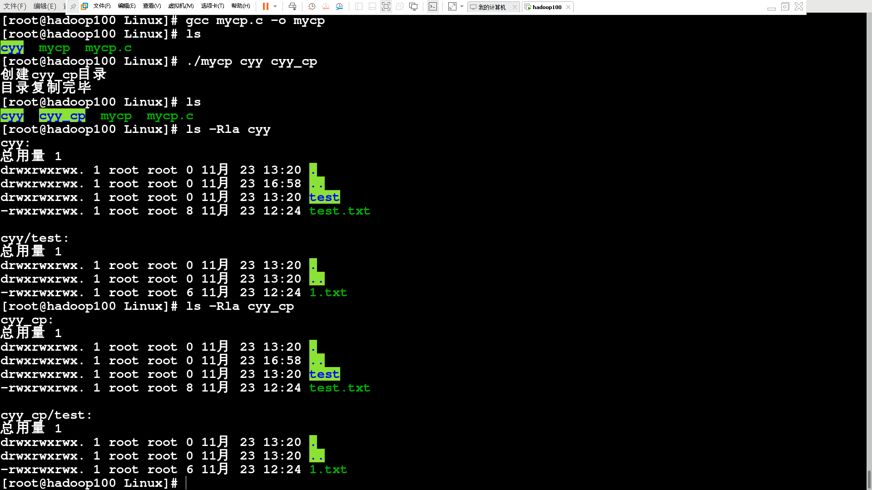Open the 编辑(E) menu in VMware toolbar

(127, 6)
